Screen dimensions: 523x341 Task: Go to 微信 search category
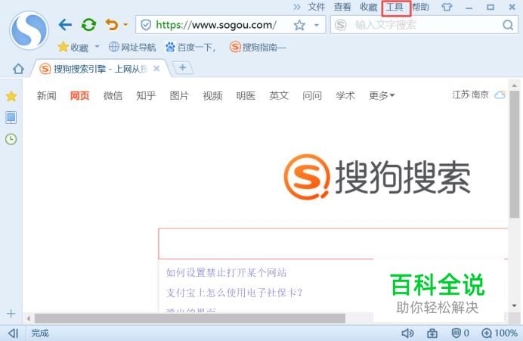113,96
